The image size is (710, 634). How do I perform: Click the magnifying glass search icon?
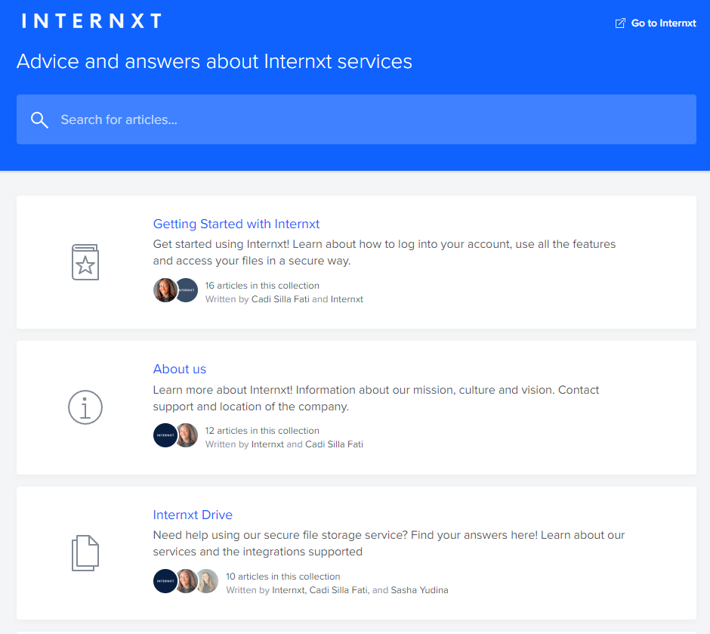pos(39,119)
